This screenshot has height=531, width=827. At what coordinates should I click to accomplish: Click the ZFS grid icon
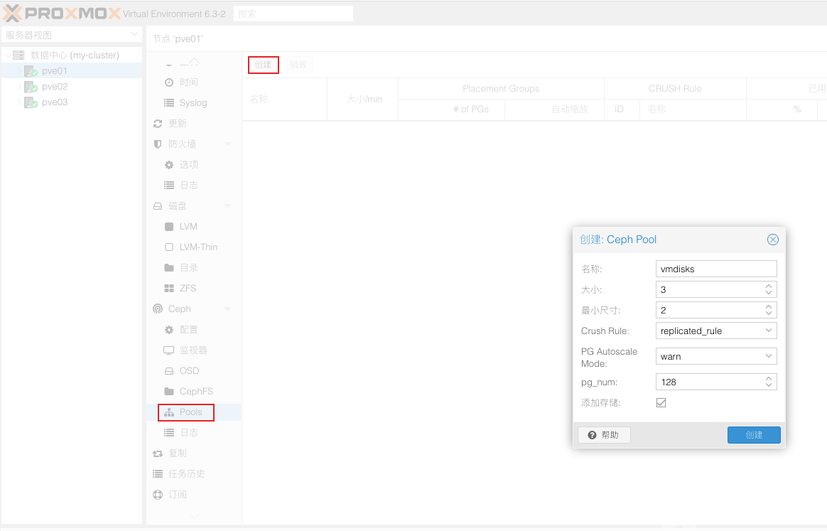pyautogui.click(x=169, y=288)
